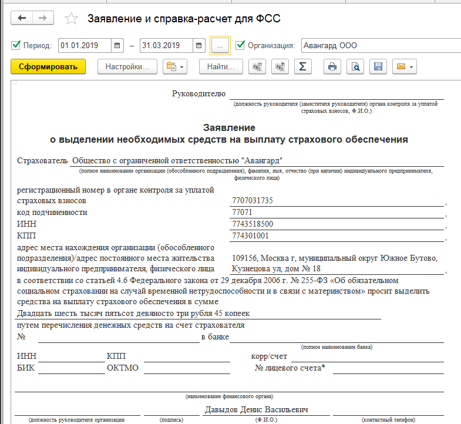Click the sum (Σ) toolbar icon

pyautogui.click(x=302, y=66)
